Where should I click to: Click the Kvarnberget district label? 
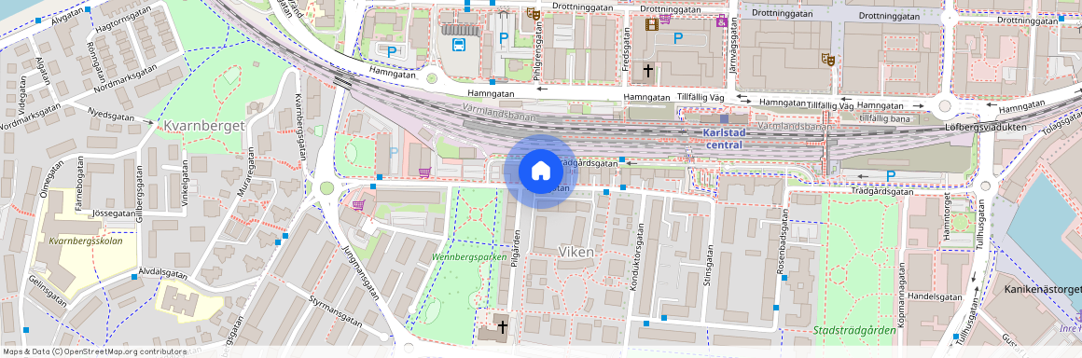[x=204, y=126]
